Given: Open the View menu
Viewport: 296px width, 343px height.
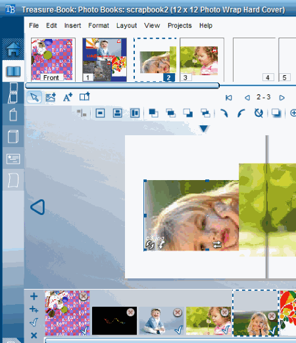Looking at the screenshot, I should 152,26.
